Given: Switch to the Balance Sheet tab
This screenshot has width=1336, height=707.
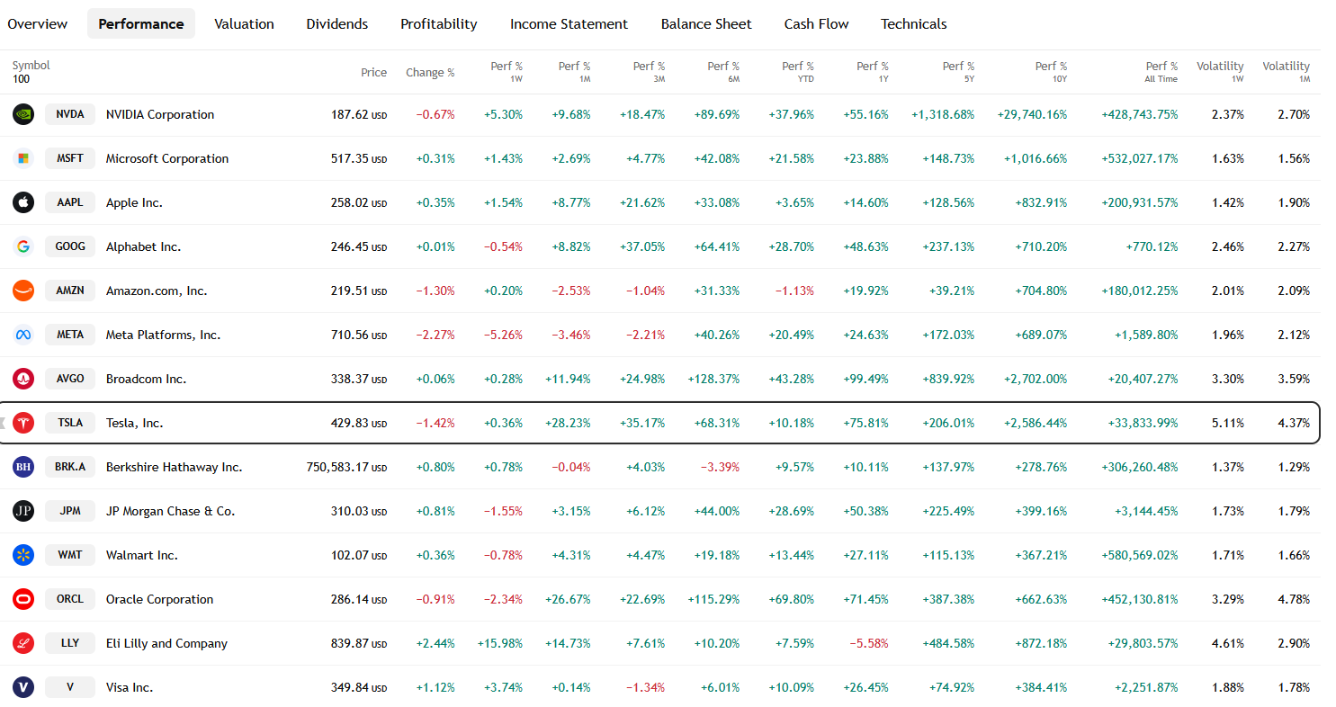Looking at the screenshot, I should coord(705,23).
